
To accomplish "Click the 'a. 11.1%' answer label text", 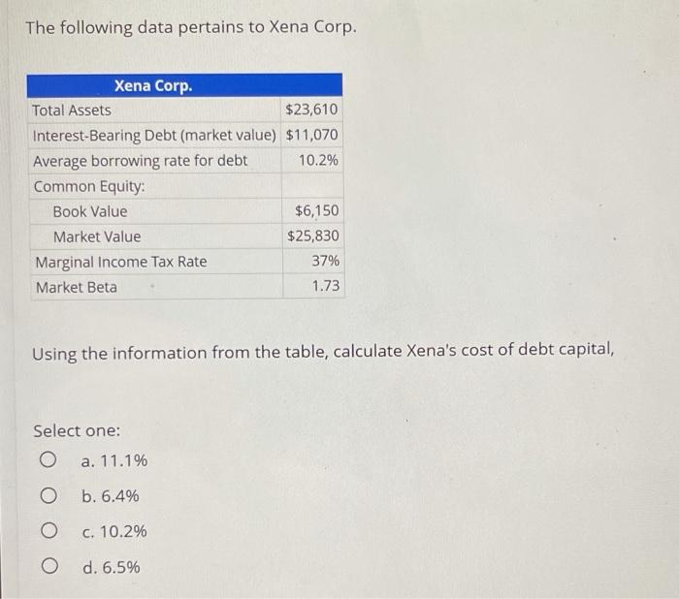I will [x=114, y=460].
